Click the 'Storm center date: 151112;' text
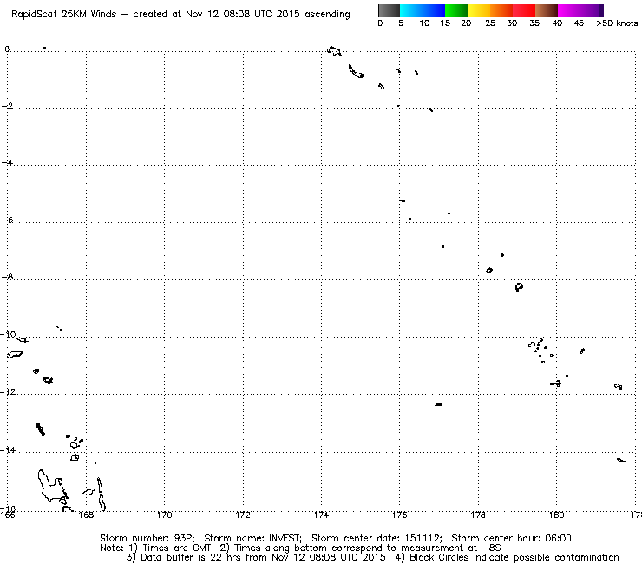This screenshot has width=642, height=564. (377, 538)
